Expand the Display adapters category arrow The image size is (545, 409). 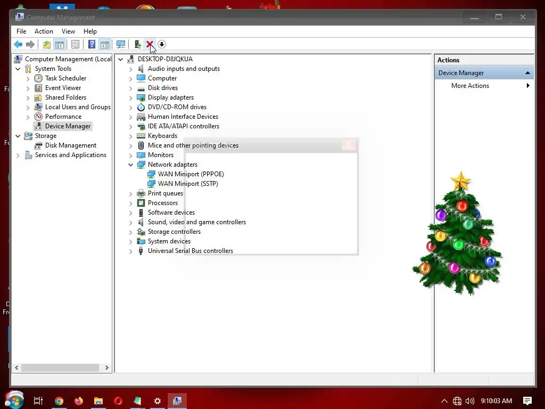point(131,98)
